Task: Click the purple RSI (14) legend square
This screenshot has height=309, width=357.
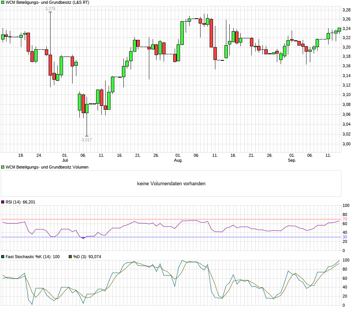Action: point(3,202)
